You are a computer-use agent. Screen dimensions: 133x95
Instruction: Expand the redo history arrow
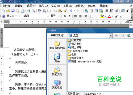81,11
